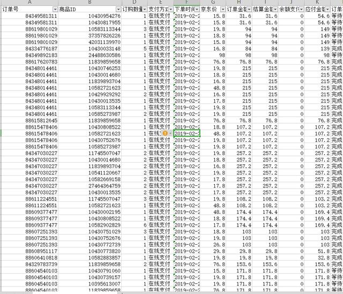Select product ID cell 10430033148
The height and width of the screenshot is (294, 343).
pos(90,49)
